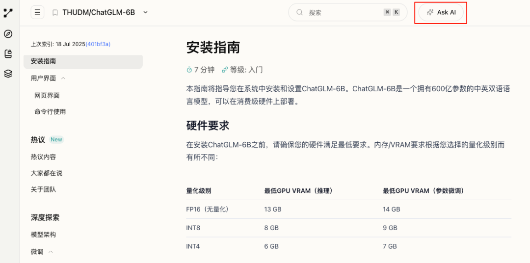Click the 量化级别 column header
The width and height of the screenshot is (530, 263).
(199, 191)
